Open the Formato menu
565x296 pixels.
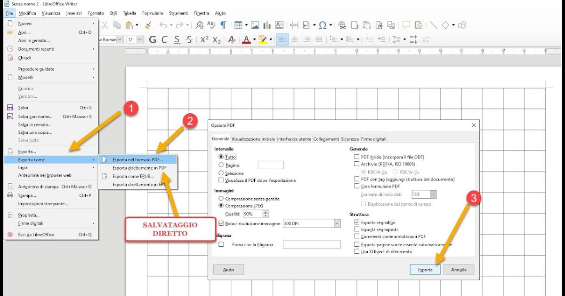point(96,13)
